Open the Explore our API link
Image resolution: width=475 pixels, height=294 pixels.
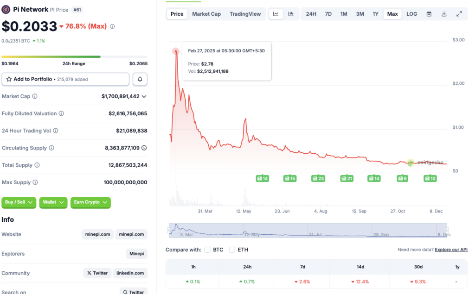pyautogui.click(x=450, y=249)
